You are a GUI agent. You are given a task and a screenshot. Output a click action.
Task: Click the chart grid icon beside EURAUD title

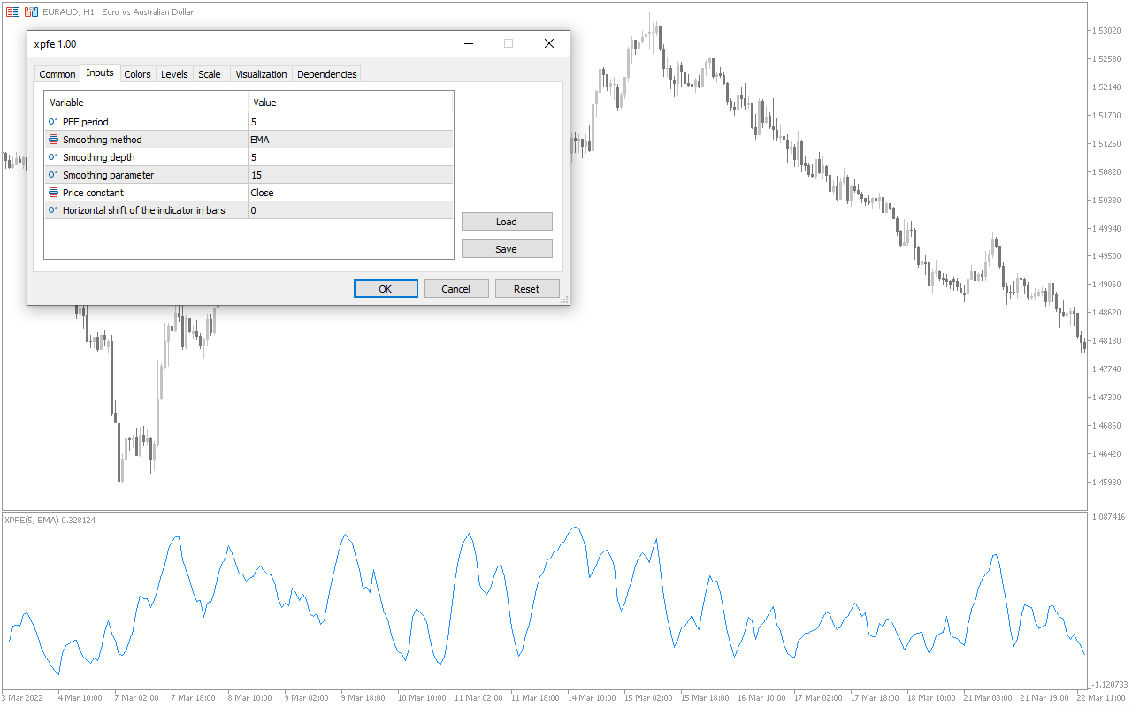tap(13, 12)
